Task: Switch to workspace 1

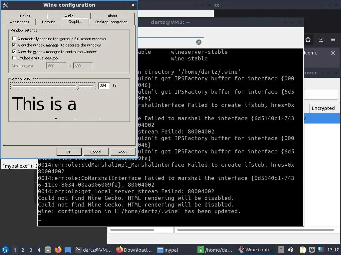Action: [x=15, y=250]
